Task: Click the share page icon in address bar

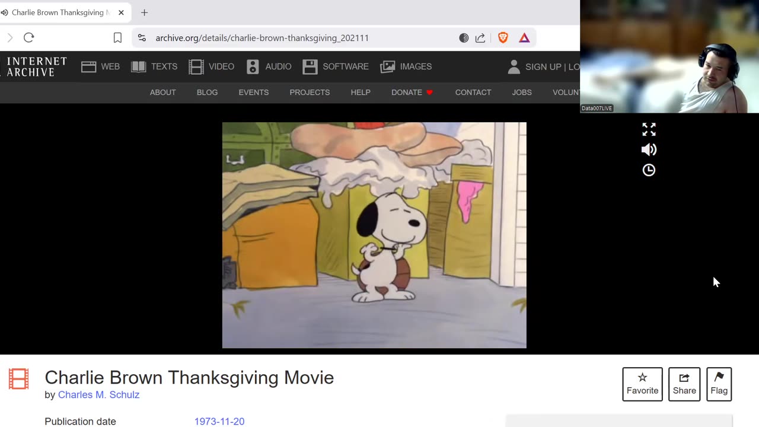Action: (480, 38)
